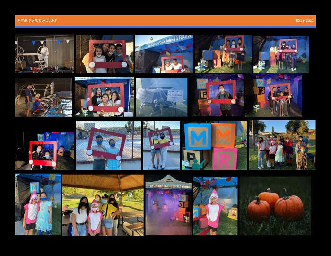Open the wooden gazebo group photo
Viewport: 331px width, 256px height.
(103, 205)
